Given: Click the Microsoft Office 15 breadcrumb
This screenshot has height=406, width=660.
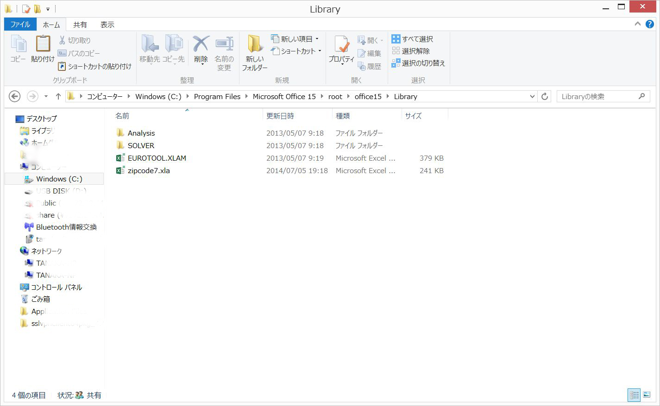Looking at the screenshot, I should pyautogui.click(x=284, y=96).
